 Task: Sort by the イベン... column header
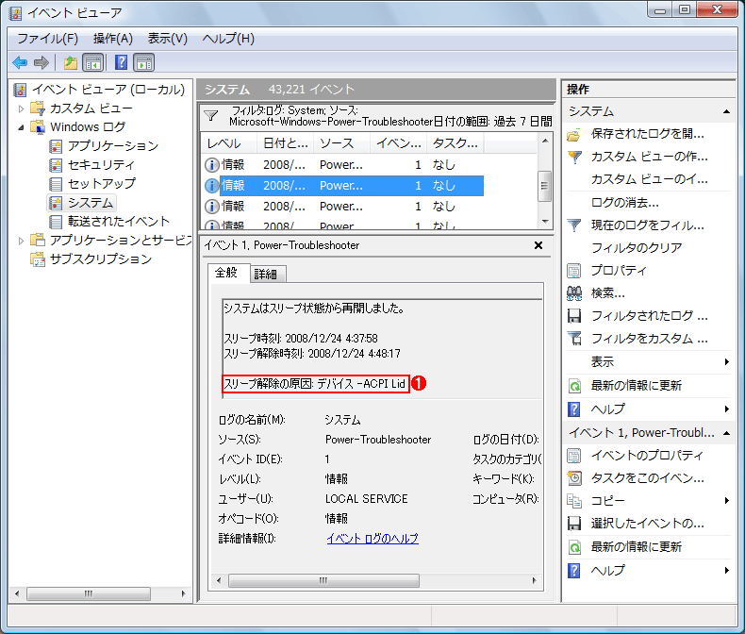click(x=399, y=143)
